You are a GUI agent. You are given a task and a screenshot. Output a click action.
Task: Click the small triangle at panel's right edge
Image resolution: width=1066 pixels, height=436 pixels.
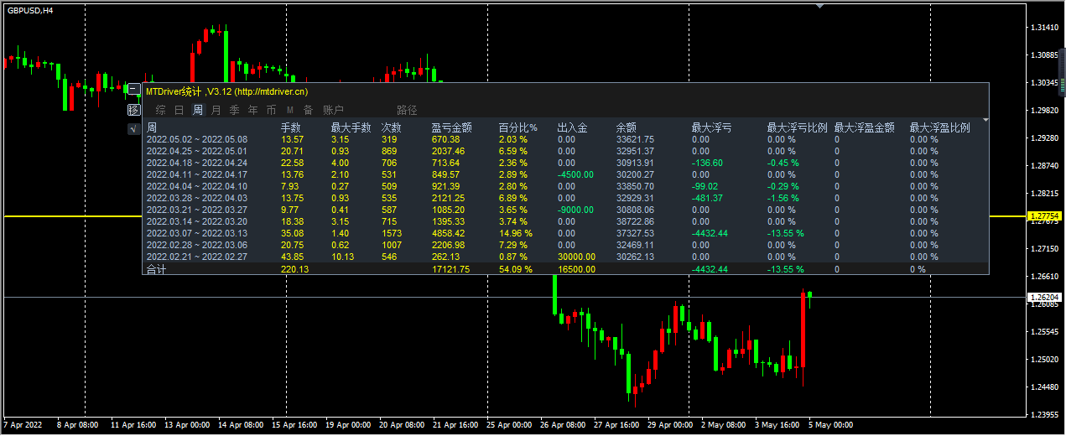[x=985, y=121]
